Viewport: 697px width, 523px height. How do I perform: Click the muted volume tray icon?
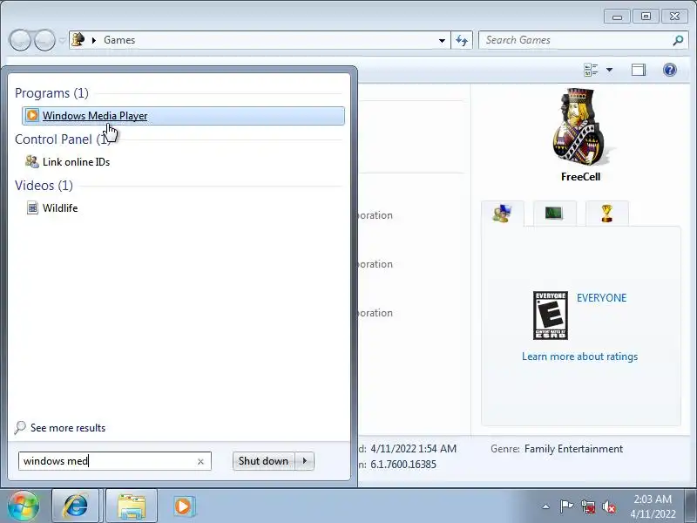609,506
